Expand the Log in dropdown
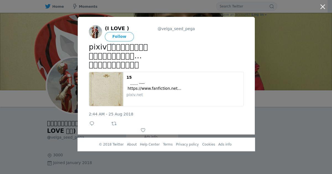Image resolution: width=332 pixels, height=174 pixels. pos(259,15)
